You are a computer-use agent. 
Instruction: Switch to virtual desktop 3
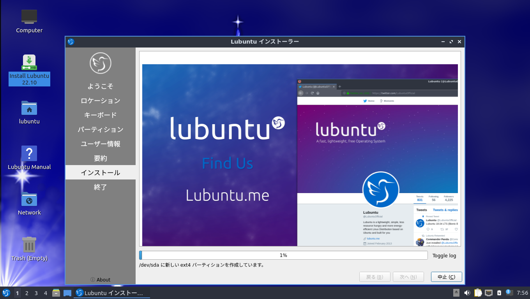pyautogui.click(x=36, y=293)
